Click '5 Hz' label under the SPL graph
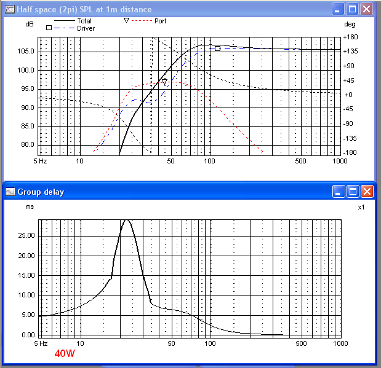Image resolution: width=381 pixels, height=368 pixels. pos(40,161)
